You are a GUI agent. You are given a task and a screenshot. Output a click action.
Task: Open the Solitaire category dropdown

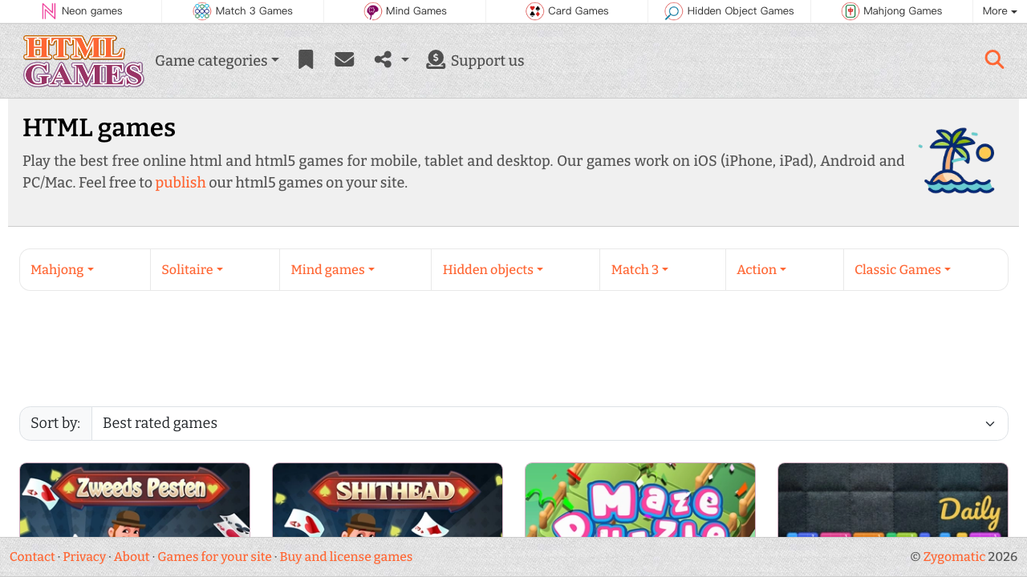(x=193, y=269)
